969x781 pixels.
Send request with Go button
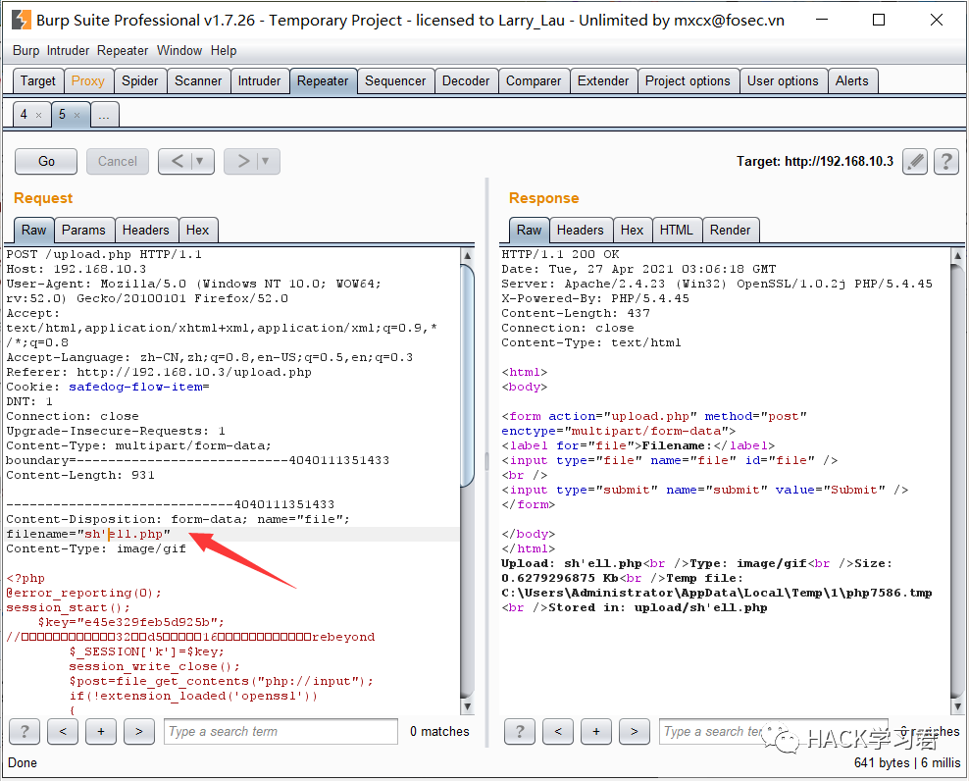(46, 161)
